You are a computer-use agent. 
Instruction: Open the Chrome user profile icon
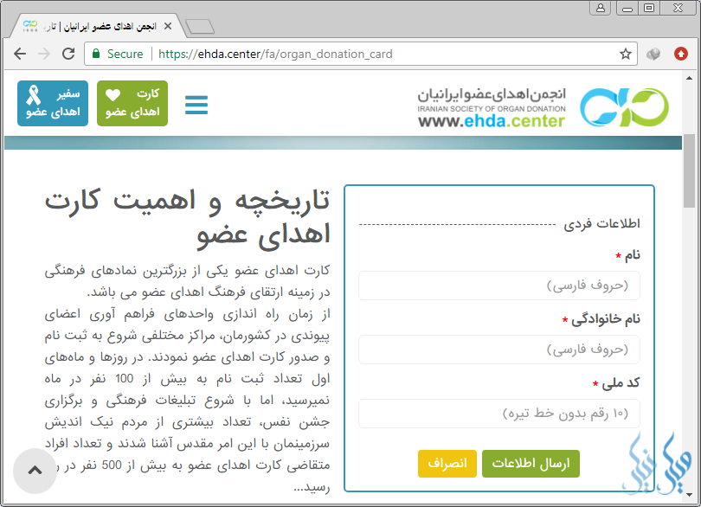(599, 9)
